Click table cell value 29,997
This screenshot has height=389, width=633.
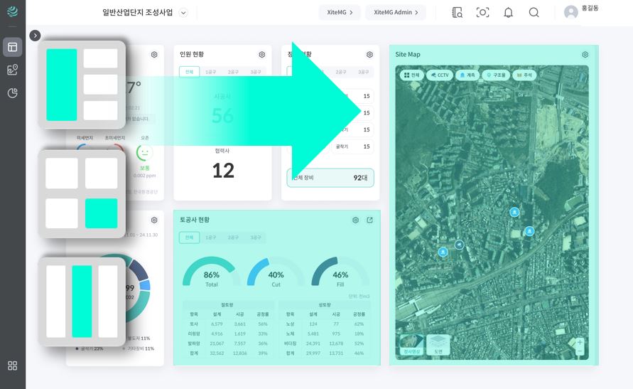313,353
